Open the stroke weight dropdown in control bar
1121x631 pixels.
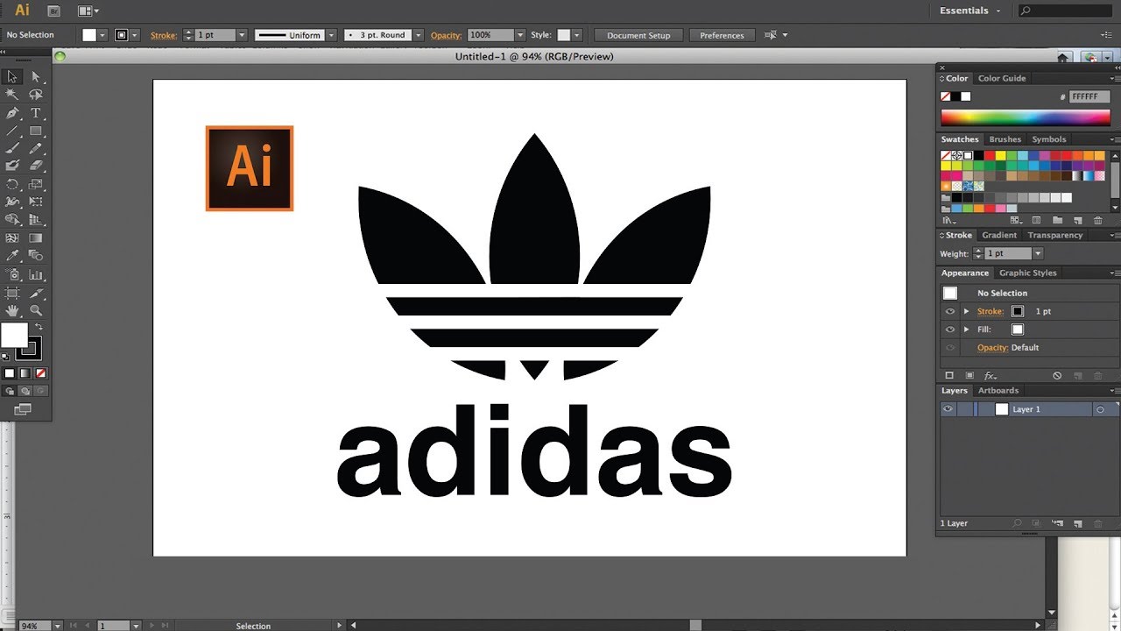click(242, 35)
